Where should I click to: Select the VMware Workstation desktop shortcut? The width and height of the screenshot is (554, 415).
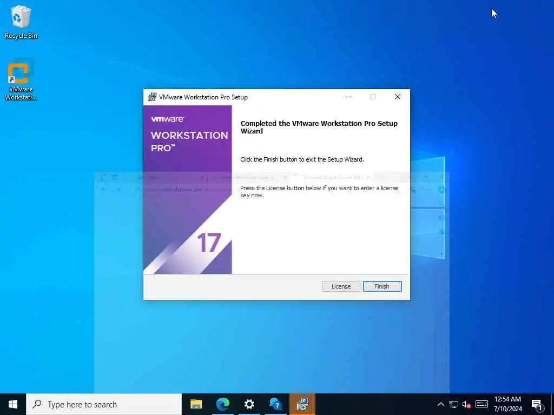coord(21,79)
